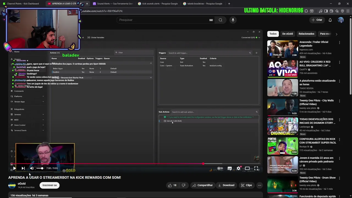Start voice search with microphone

(233, 20)
